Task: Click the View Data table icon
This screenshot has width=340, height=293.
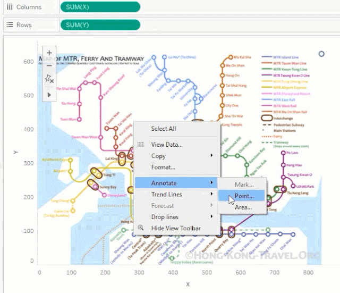Action: click(141, 145)
